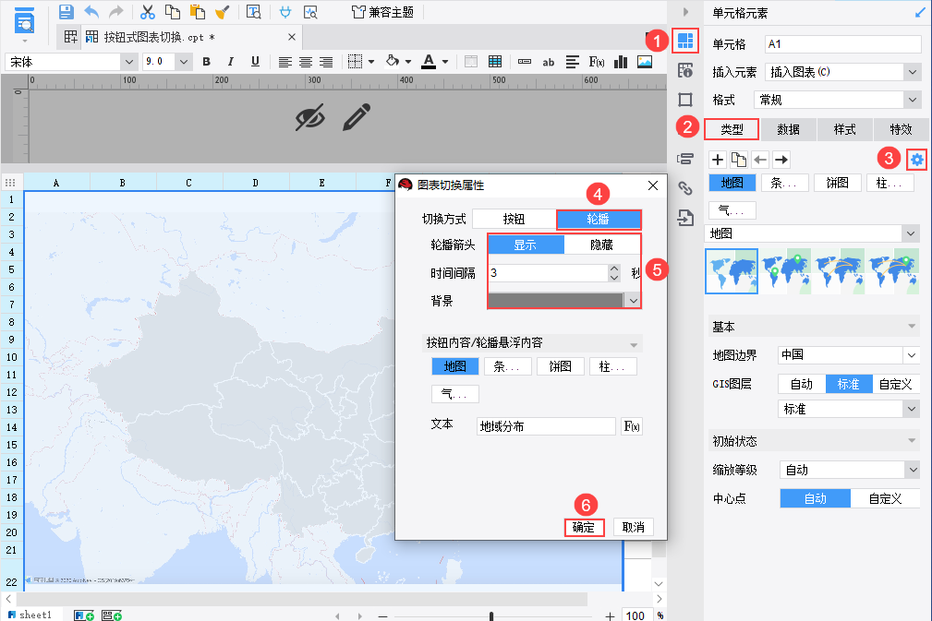Toggle Italic formatting

point(231,62)
